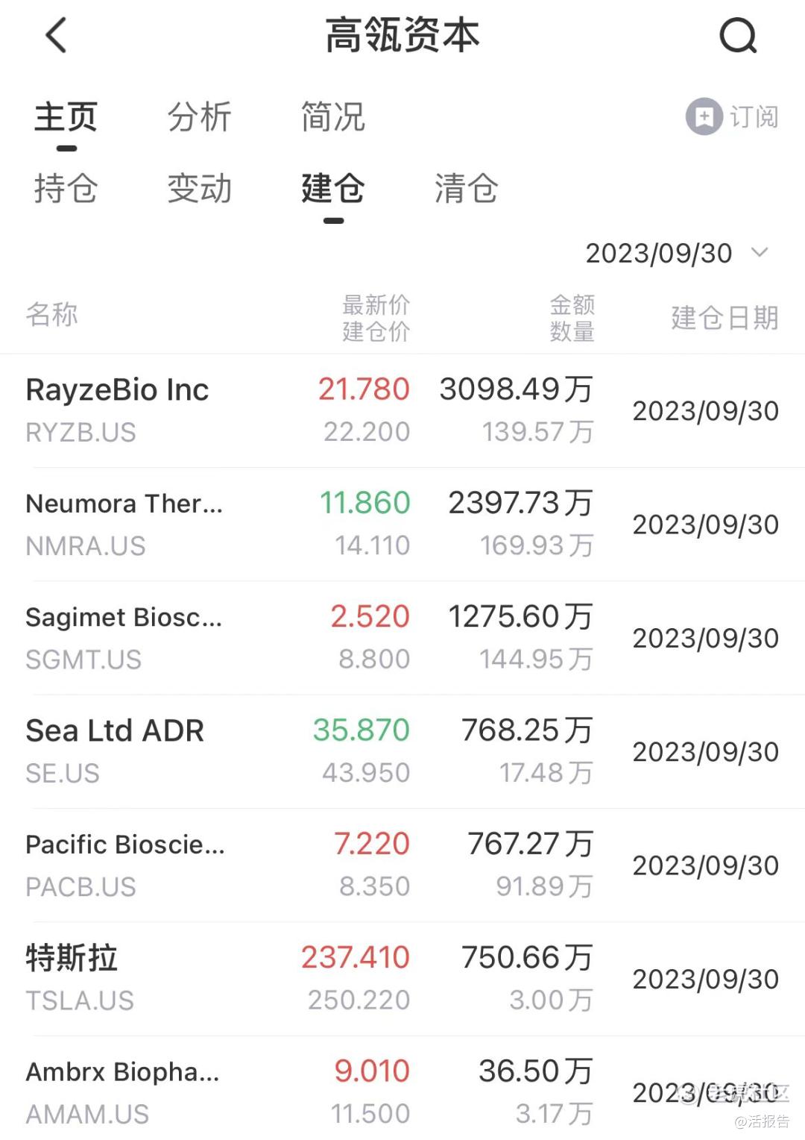Open RayzeBio Inc stock row
Viewport: 805px width, 1140px height.
click(402, 410)
